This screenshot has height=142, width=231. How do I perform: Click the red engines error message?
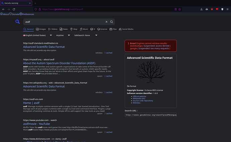151,46
